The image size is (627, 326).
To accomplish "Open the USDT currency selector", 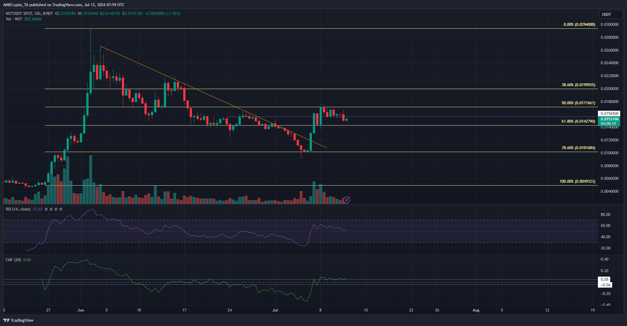I will tap(611, 14).
